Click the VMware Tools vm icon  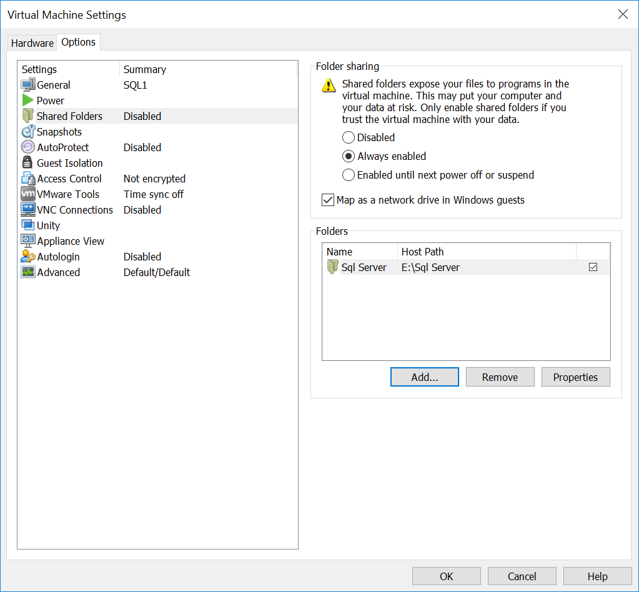pyautogui.click(x=28, y=194)
